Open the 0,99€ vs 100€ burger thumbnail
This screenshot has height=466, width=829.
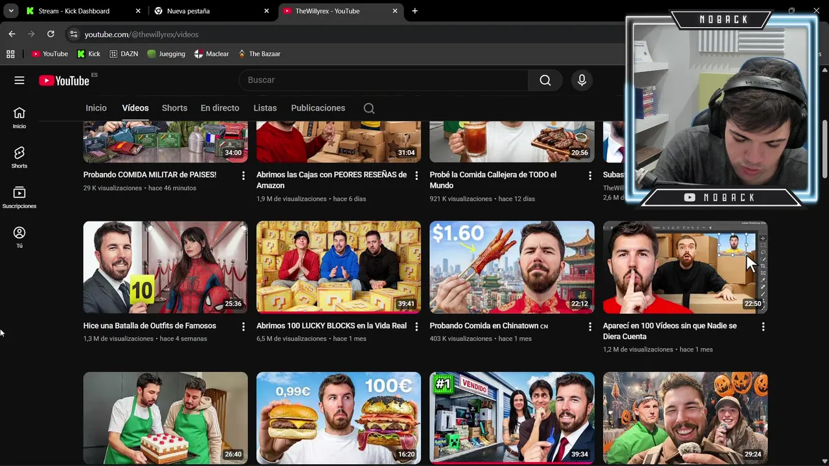click(x=338, y=418)
